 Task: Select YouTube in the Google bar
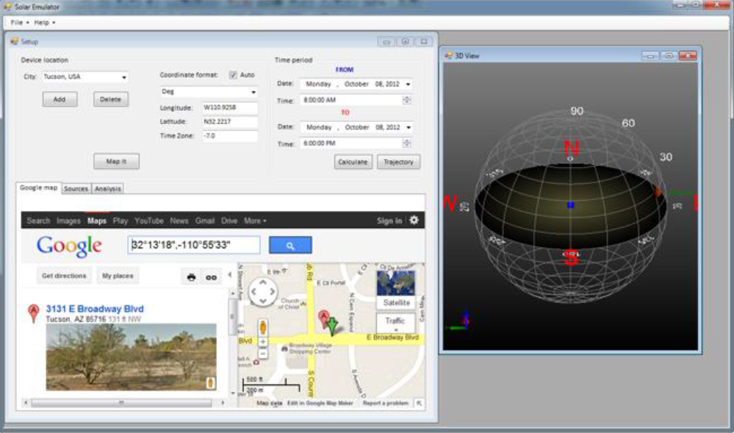coord(149,221)
